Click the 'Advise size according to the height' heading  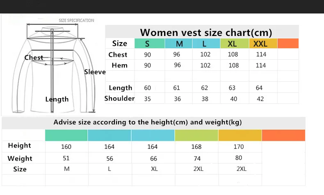[148, 122]
